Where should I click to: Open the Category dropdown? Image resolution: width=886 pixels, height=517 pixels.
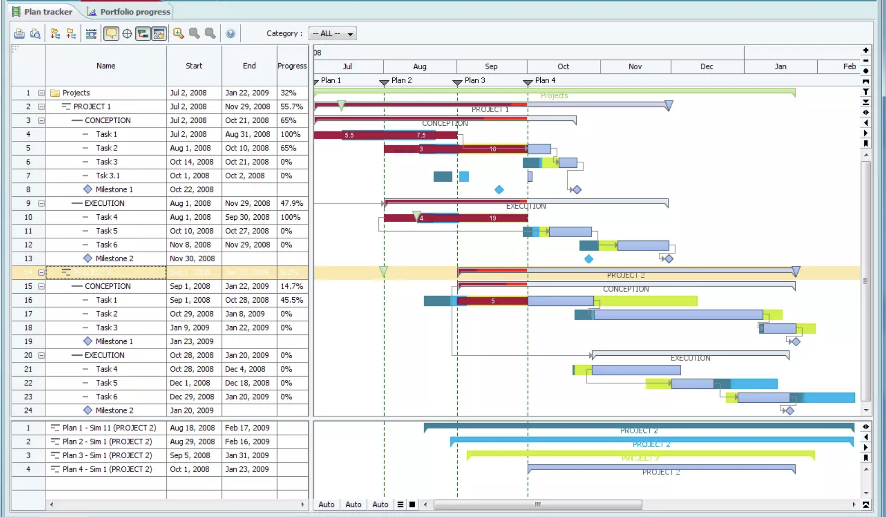point(332,34)
